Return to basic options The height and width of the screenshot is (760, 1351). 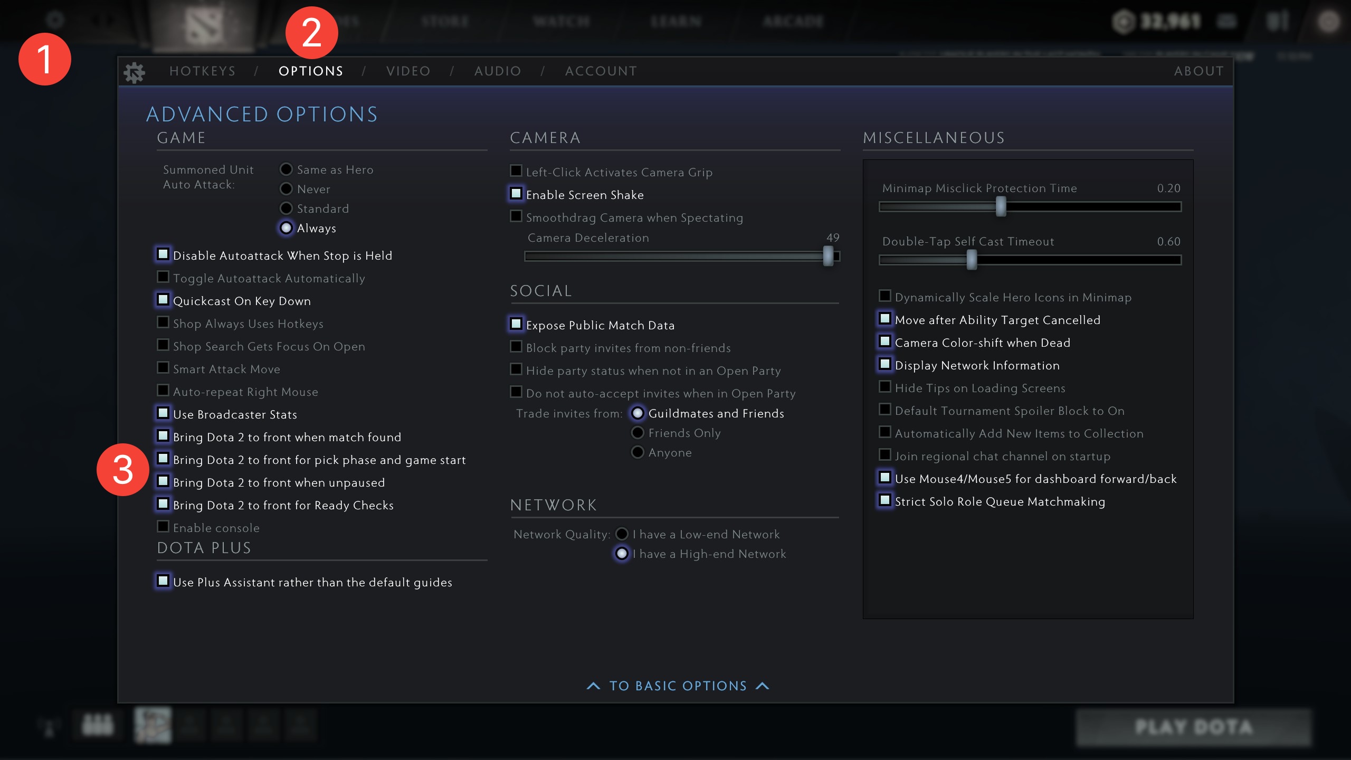tap(678, 686)
